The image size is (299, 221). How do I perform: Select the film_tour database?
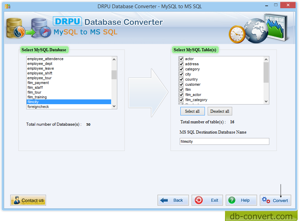coord(69,92)
